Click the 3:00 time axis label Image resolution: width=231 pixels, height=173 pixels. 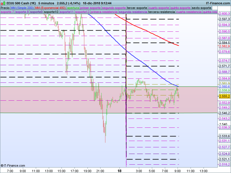(x=139, y=171)
